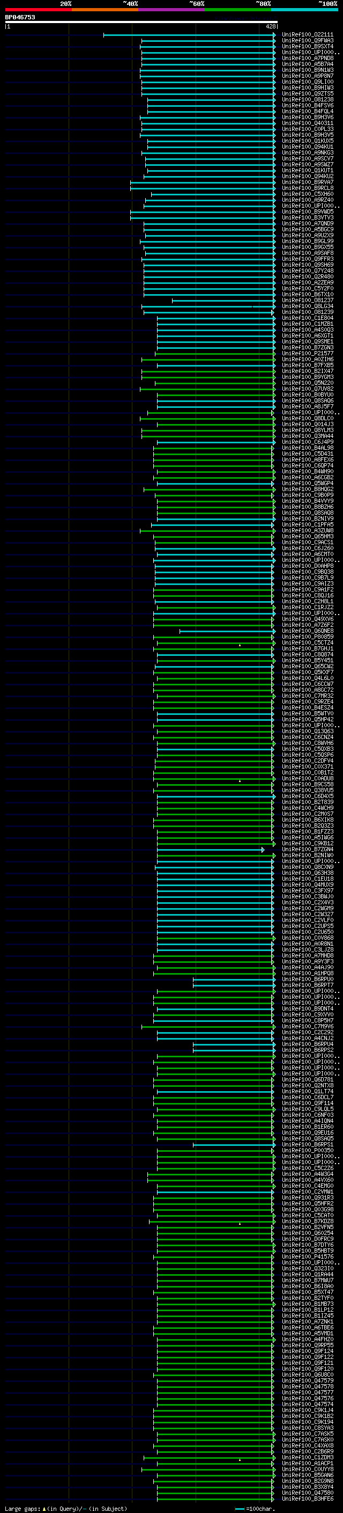Select hit label UniRef100_Q47574
Image resolution: width=343 pixels, height=1513 pixels.
pos(307,1405)
